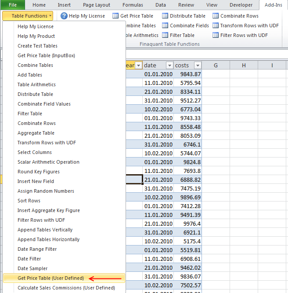Screen dimensions: 288x293
Task: Choose Sort Rows menu entry
Action: pyautogui.click(x=64, y=201)
